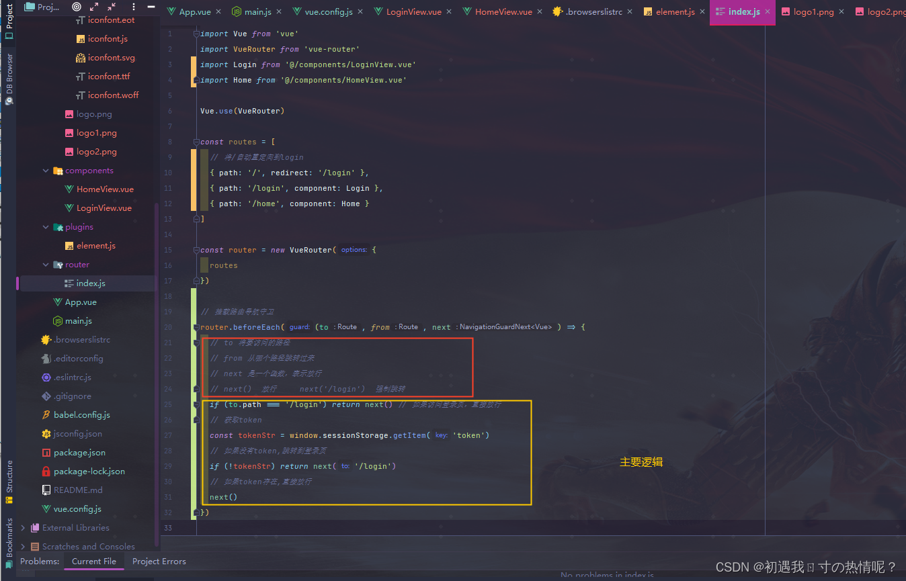Click the Node icon beside main.js in tree
This screenshot has height=581, width=906.
coord(58,321)
